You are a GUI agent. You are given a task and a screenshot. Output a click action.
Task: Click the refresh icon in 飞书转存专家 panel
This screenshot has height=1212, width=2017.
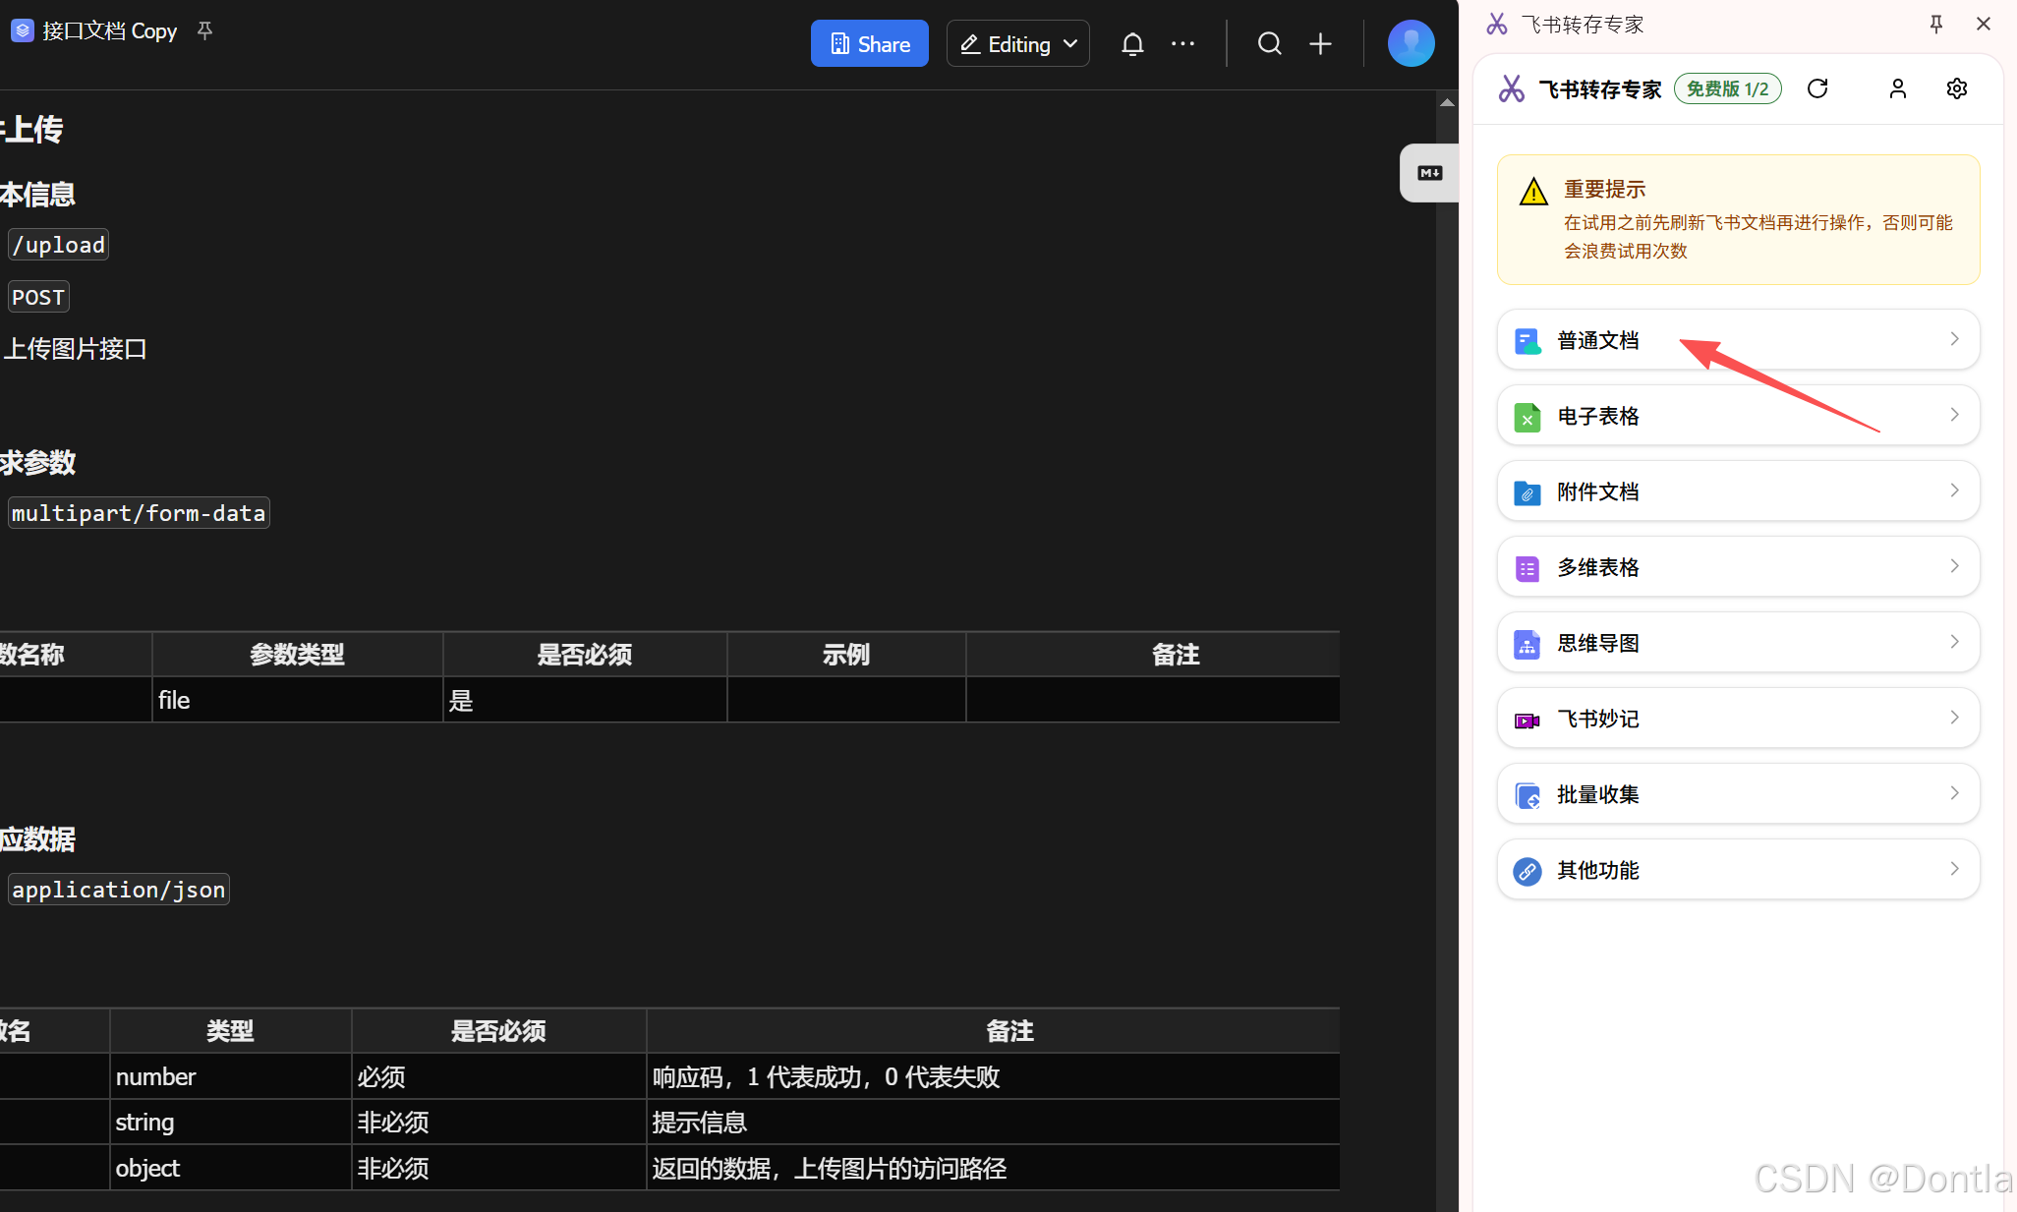pos(1817,89)
